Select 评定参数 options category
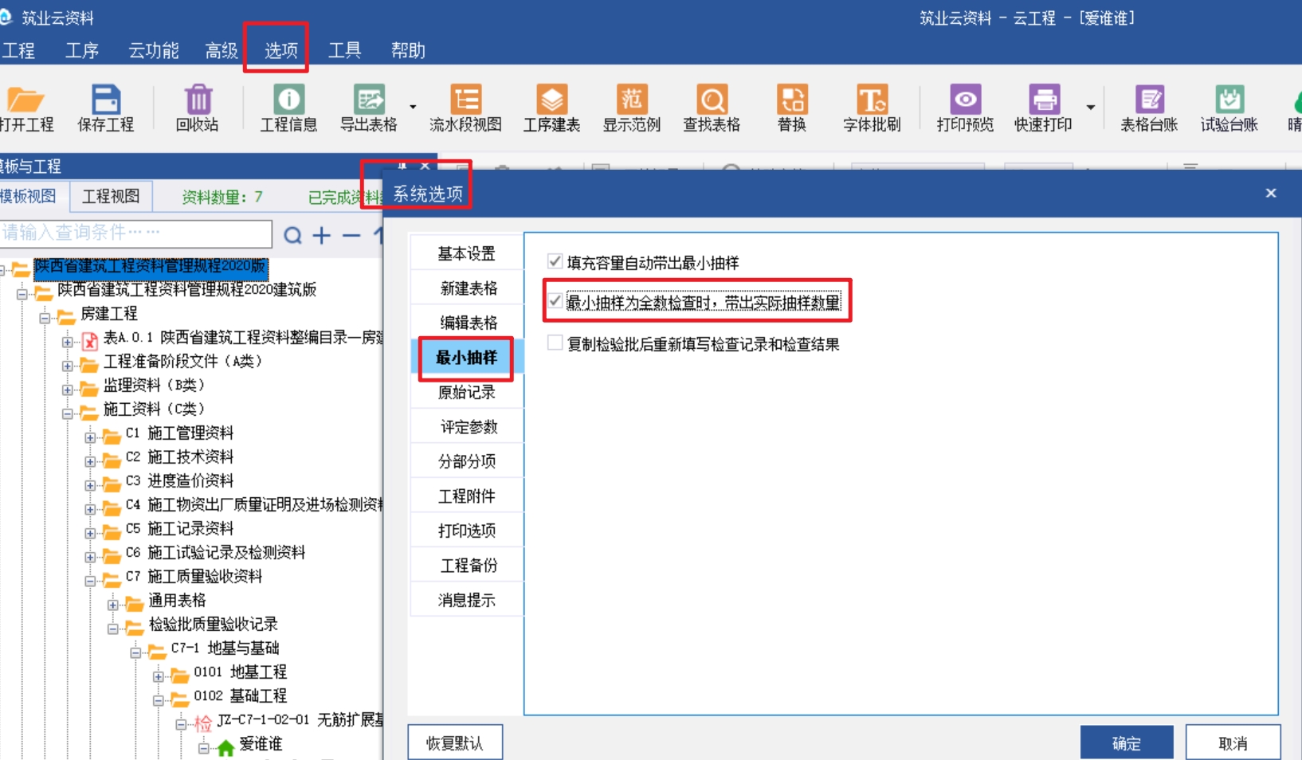The image size is (1302, 760). click(467, 426)
